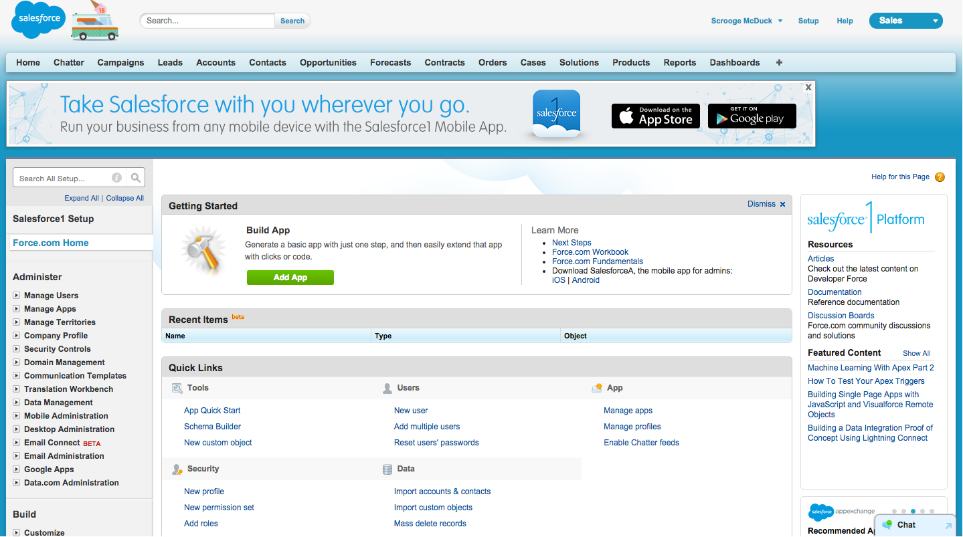Image resolution: width=963 pixels, height=537 pixels.
Task: Open the Schema Builder quick link
Action: (212, 427)
